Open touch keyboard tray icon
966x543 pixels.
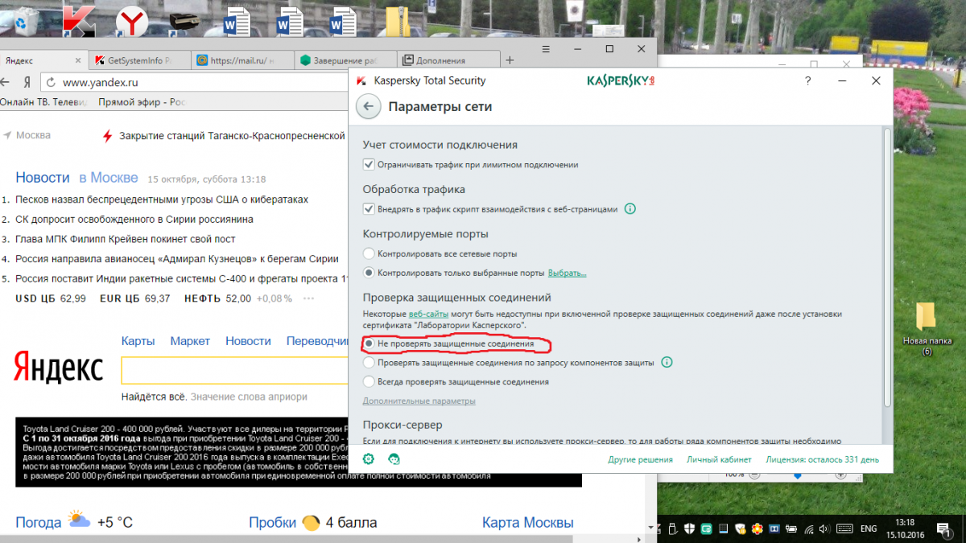pos(844,529)
